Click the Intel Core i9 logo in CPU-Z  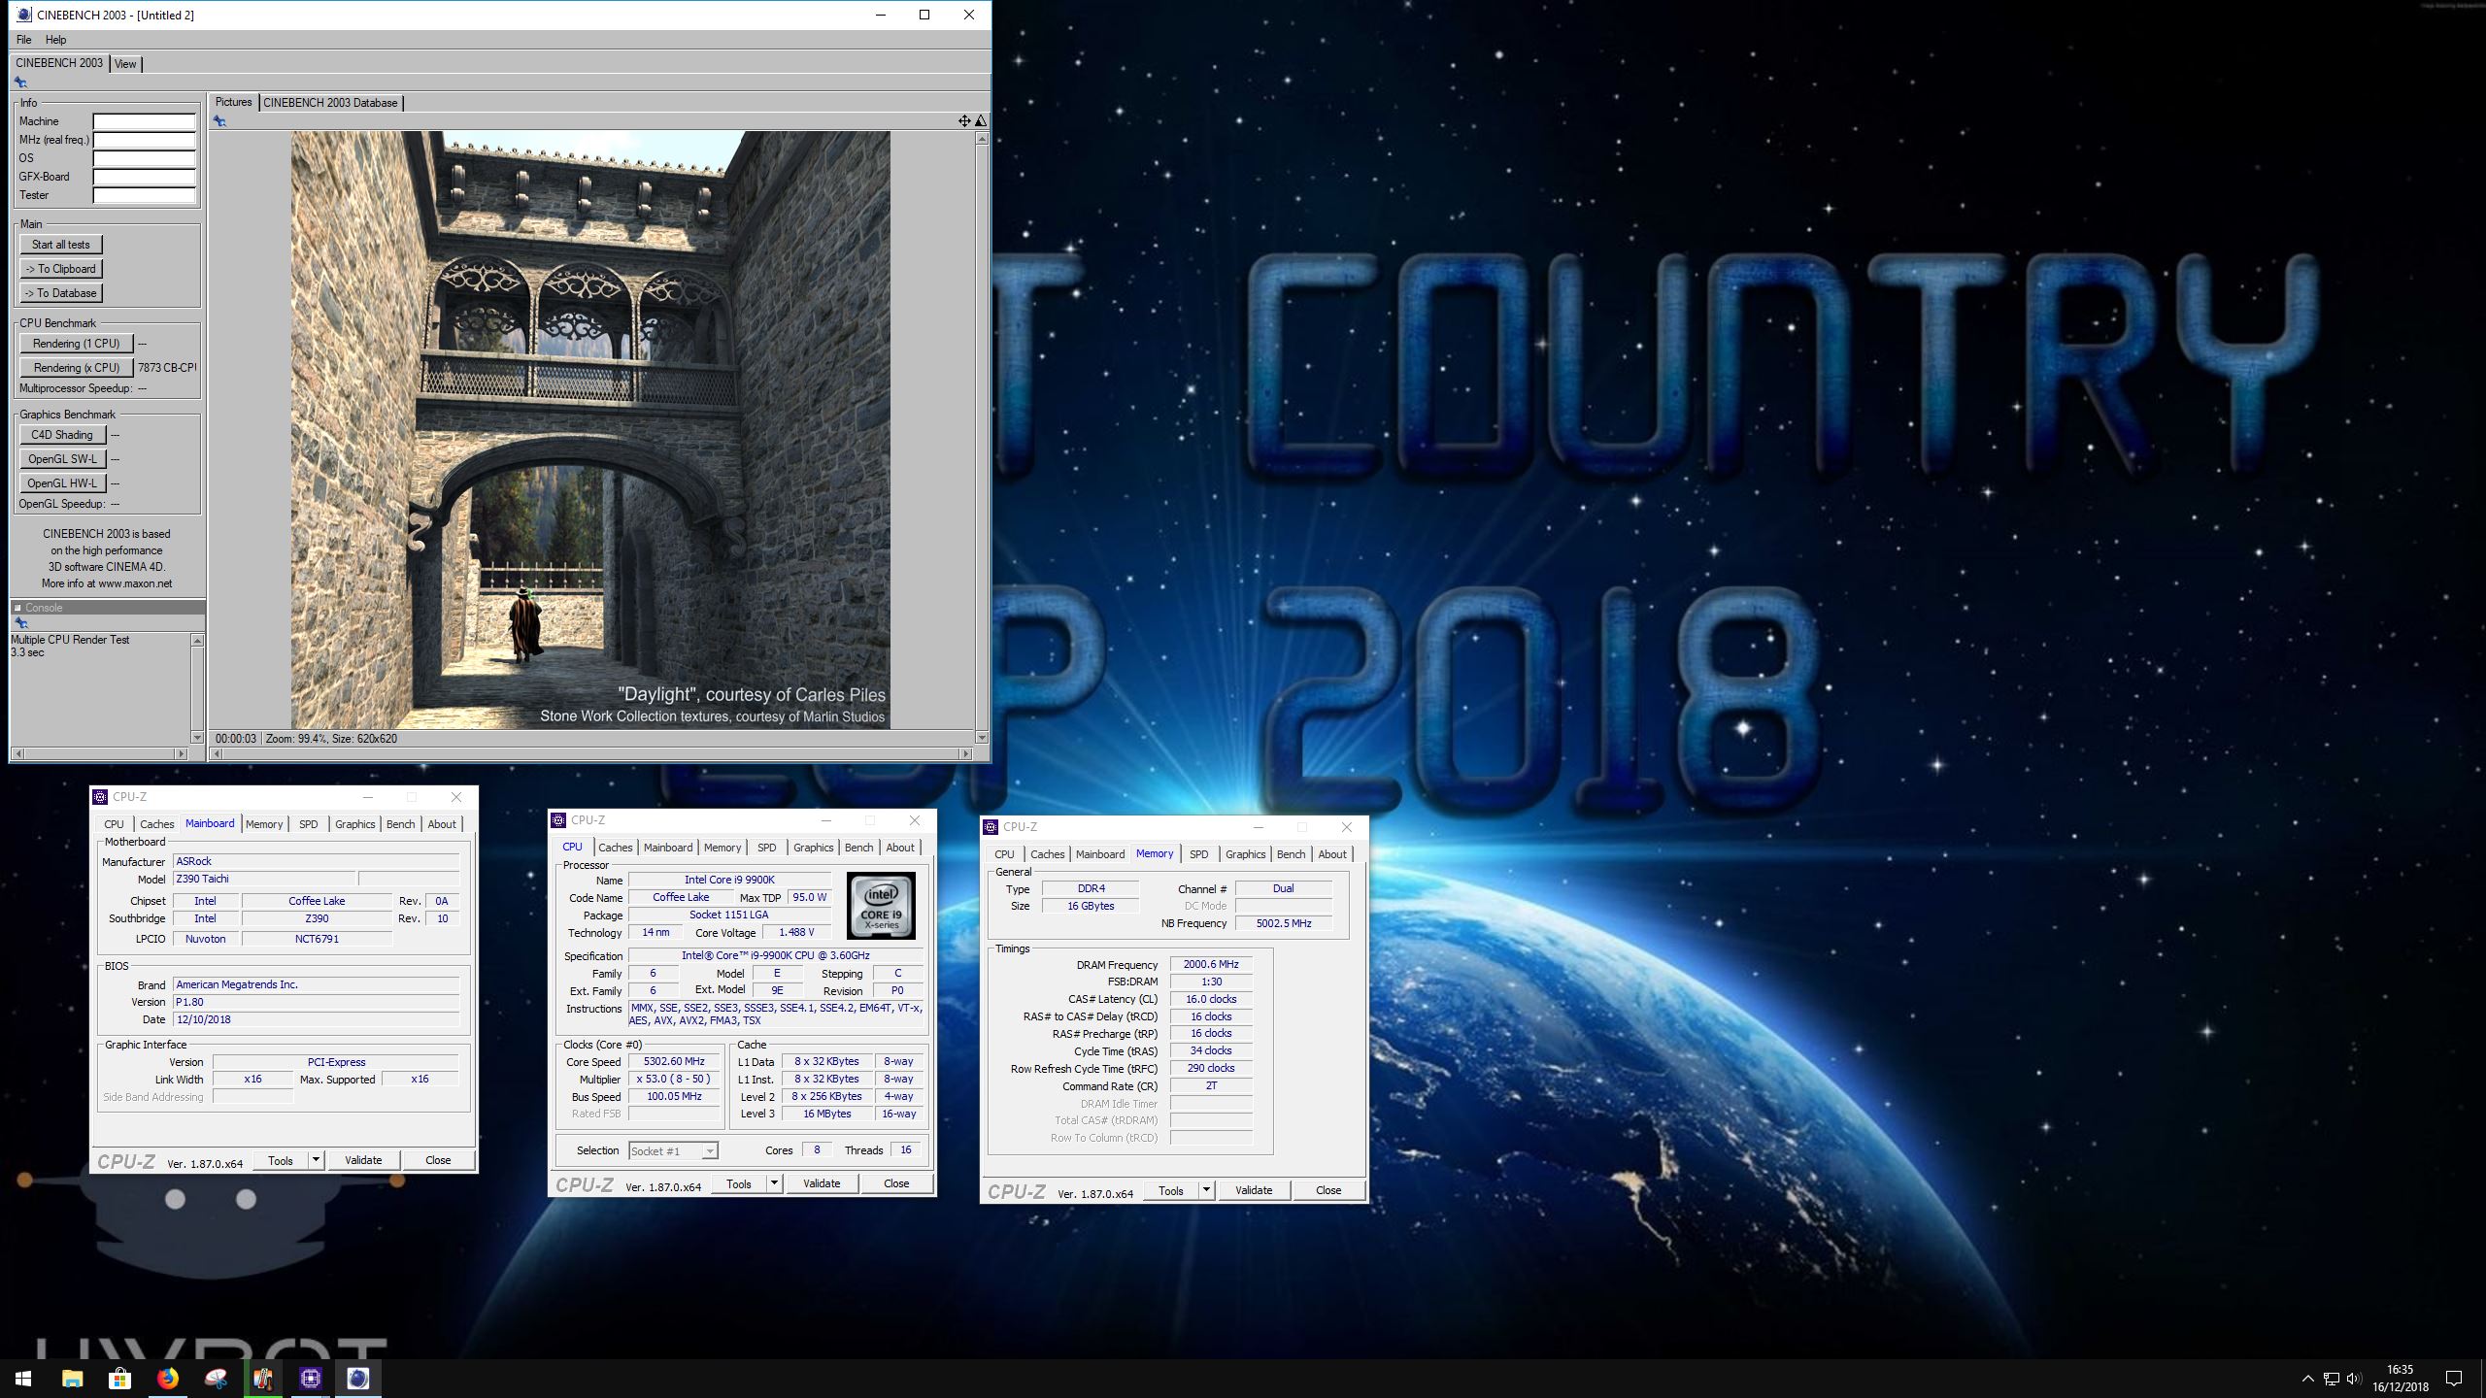881,906
